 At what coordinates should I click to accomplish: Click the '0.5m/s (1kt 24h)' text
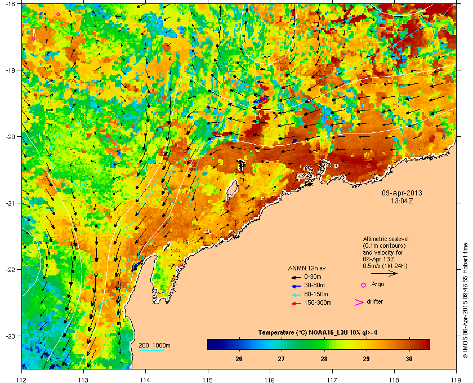pyautogui.click(x=385, y=266)
